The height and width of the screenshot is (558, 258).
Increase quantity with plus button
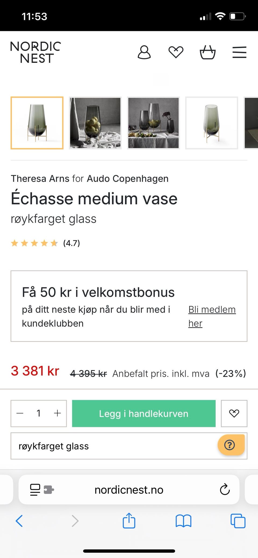[57, 413]
